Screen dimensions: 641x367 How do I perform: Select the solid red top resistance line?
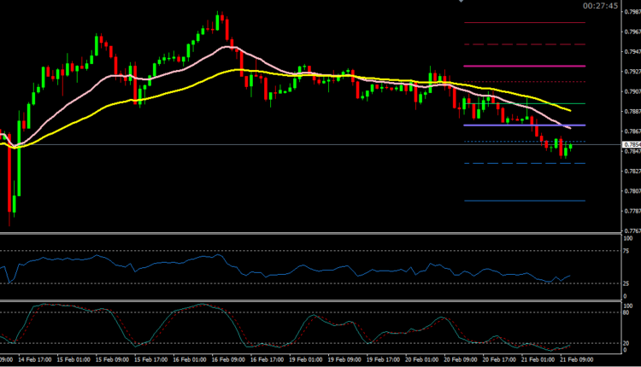pyautogui.click(x=523, y=23)
